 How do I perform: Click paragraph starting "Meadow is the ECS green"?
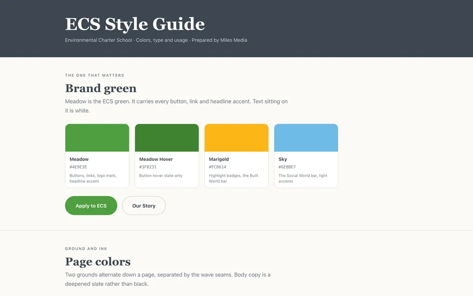176,106
